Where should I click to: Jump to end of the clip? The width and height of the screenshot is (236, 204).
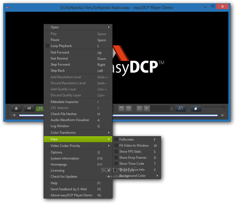coord(223,115)
